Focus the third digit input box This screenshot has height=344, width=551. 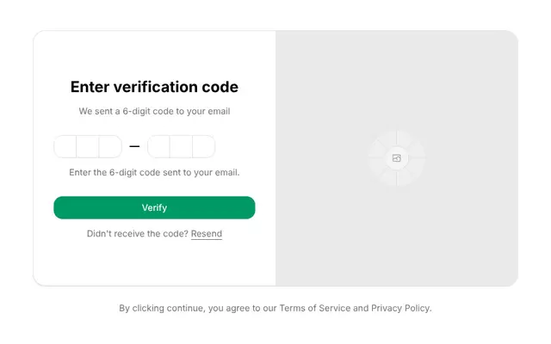[110, 146]
